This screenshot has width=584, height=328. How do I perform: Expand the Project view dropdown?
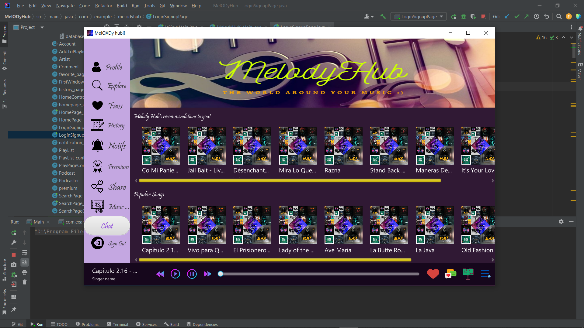[42, 27]
